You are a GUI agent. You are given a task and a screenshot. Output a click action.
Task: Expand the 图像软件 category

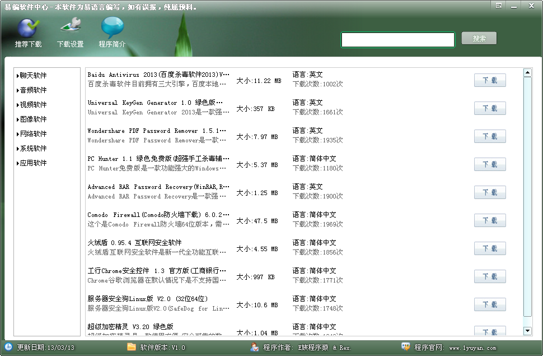coord(31,119)
